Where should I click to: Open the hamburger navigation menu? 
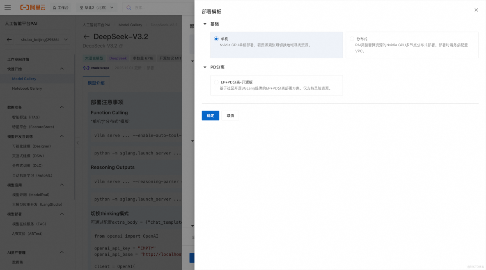point(7,7)
